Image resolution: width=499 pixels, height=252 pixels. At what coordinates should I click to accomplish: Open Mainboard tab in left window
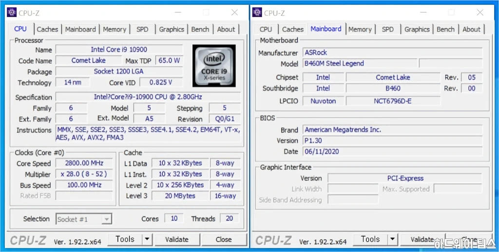[x=80, y=29]
